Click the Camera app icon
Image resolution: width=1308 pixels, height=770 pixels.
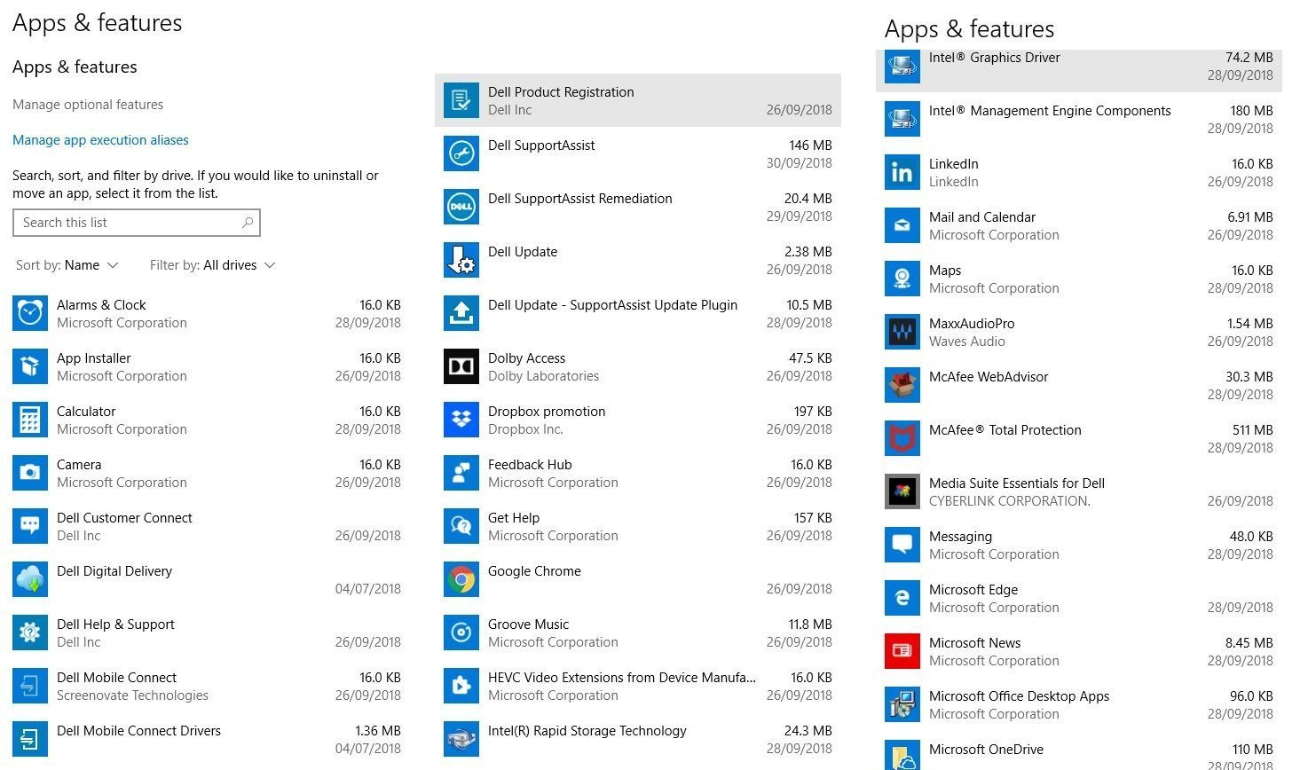pyautogui.click(x=30, y=473)
